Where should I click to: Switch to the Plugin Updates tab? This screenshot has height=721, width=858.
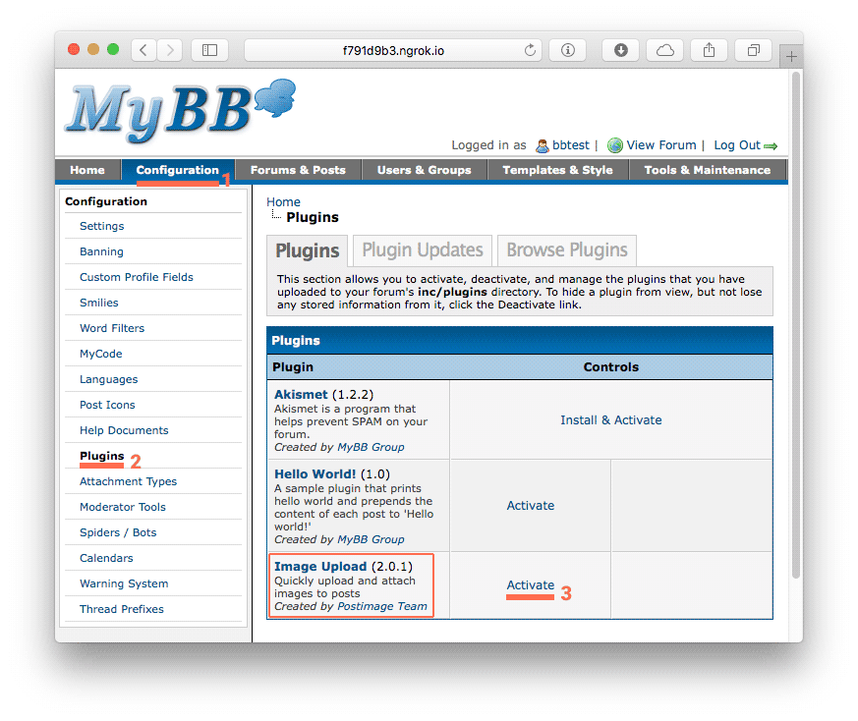421,250
